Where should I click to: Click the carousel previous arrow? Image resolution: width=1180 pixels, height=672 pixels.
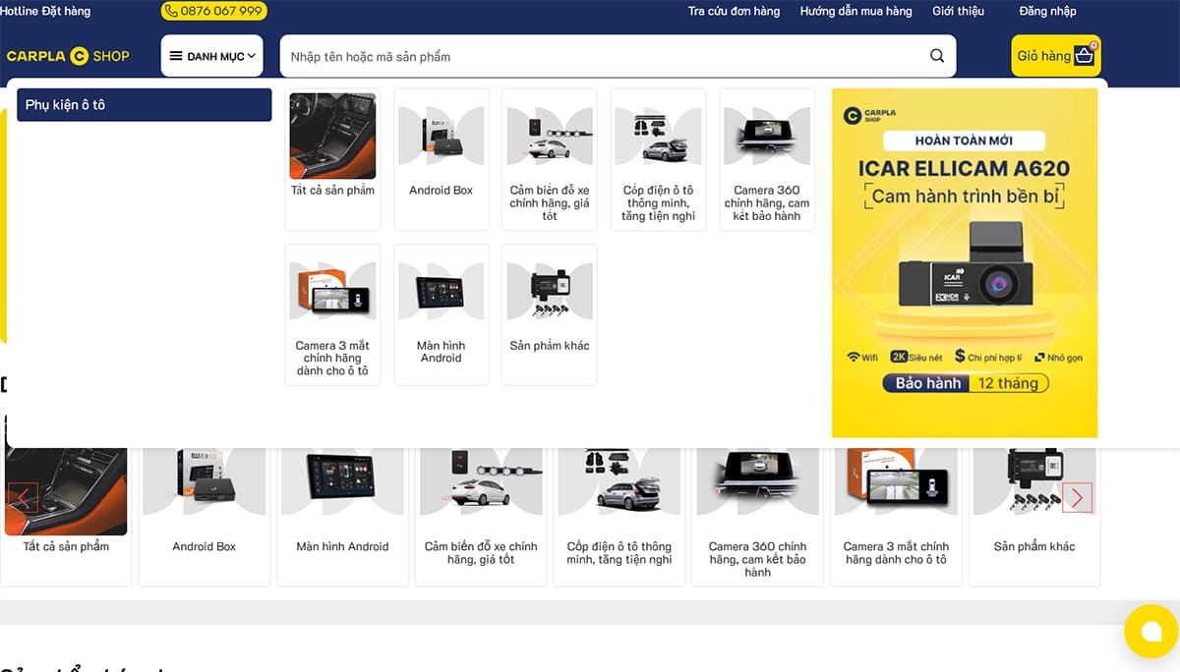pyautogui.click(x=23, y=498)
